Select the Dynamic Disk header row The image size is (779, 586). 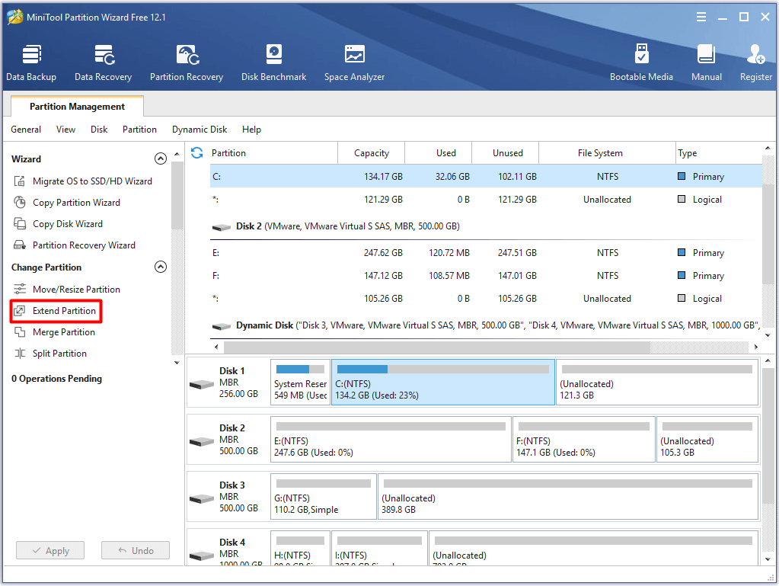tap(486, 325)
